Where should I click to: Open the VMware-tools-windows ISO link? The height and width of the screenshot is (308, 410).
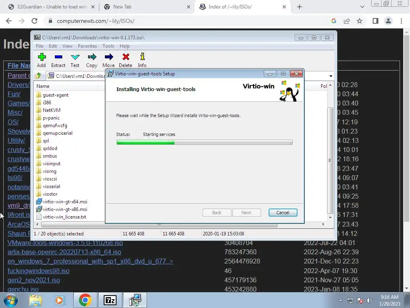pos(65,243)
